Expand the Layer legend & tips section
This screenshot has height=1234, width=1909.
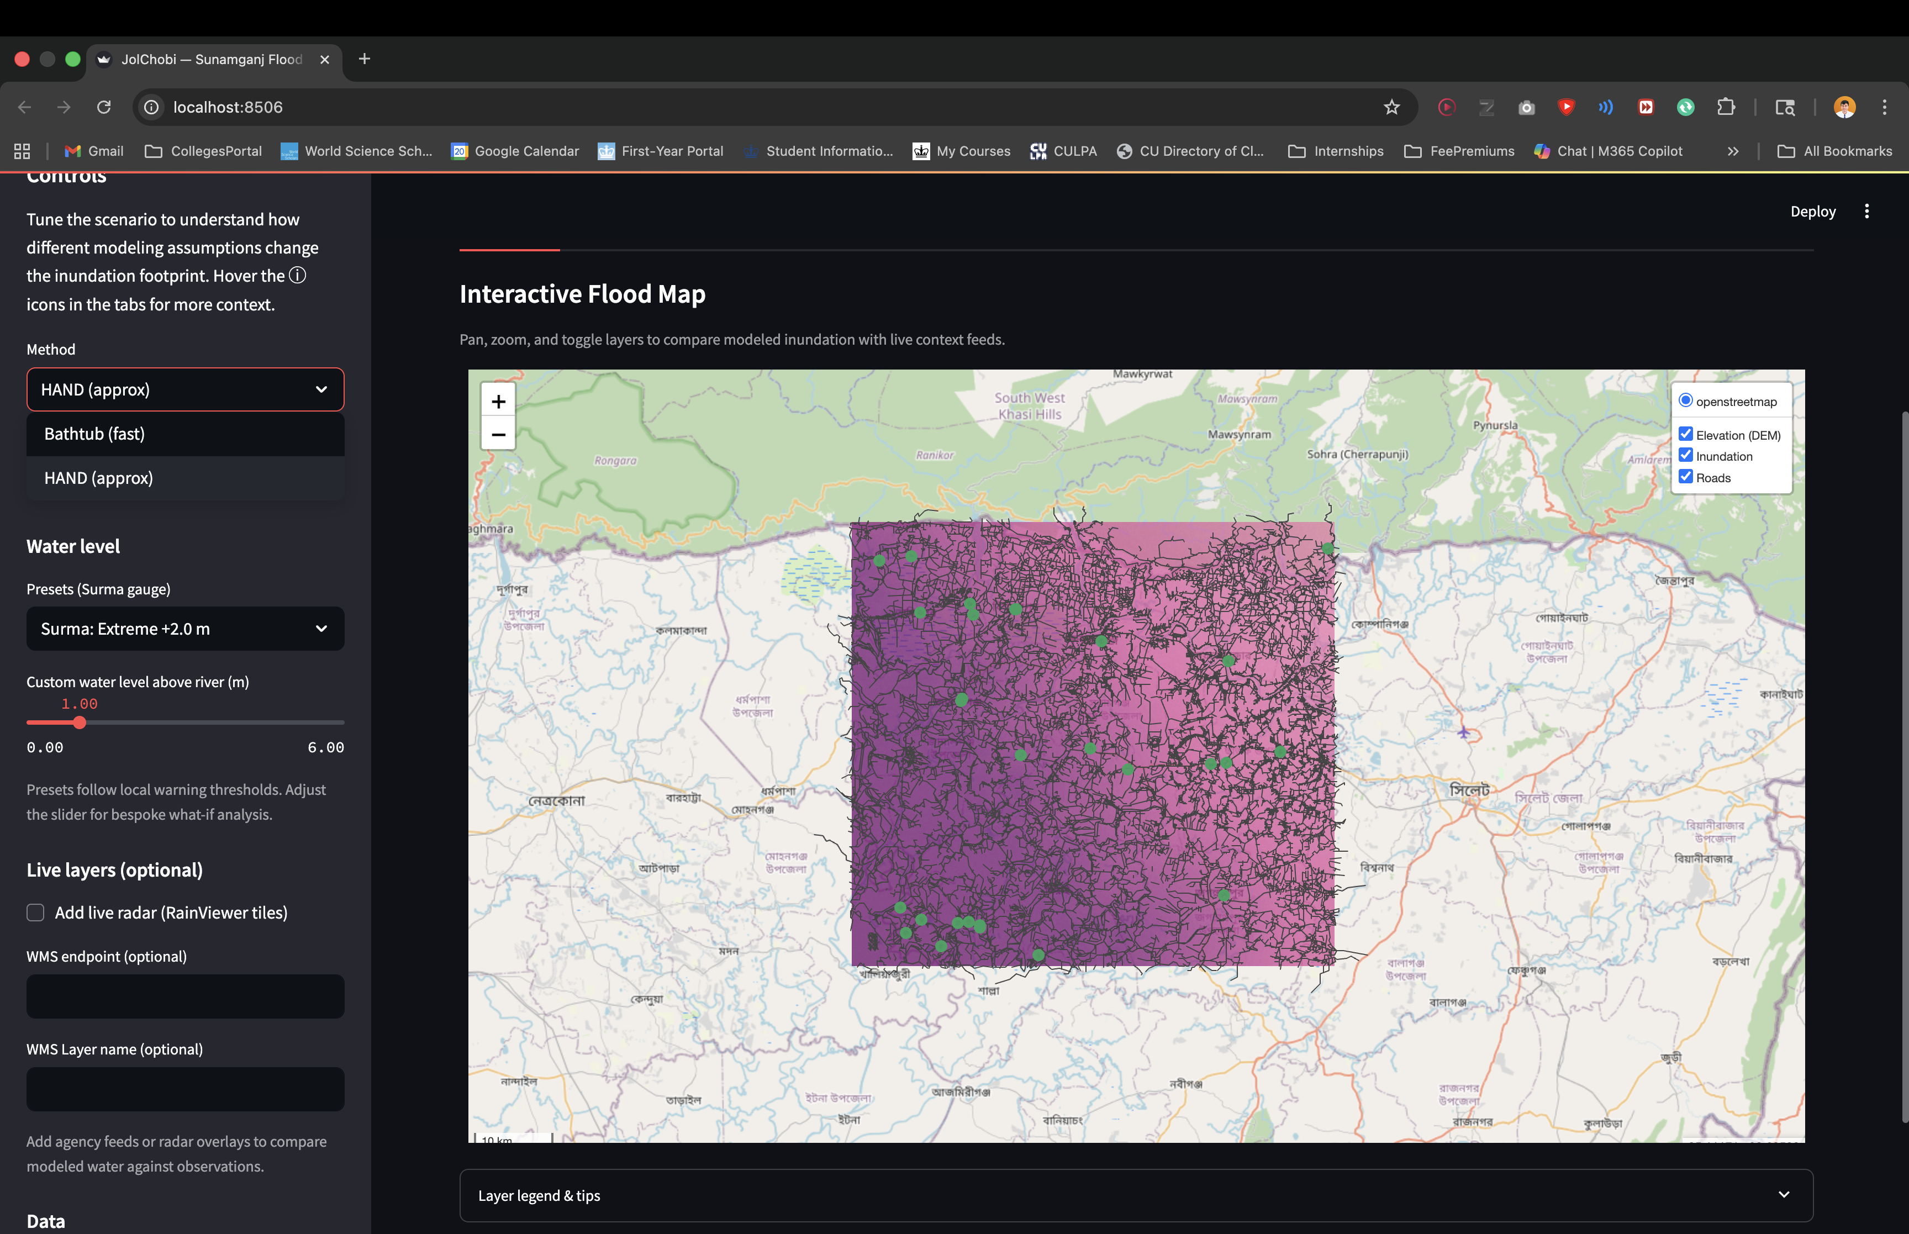click(1135, 1195)
